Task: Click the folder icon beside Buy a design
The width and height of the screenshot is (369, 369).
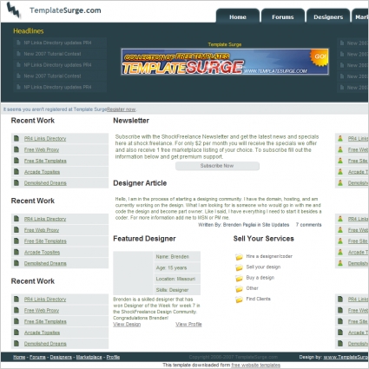Action: (x=239, y=278)
